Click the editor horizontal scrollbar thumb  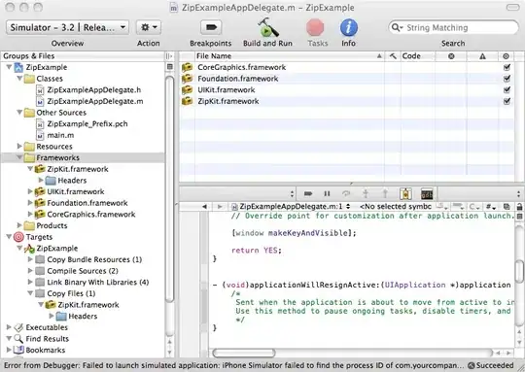244,353
